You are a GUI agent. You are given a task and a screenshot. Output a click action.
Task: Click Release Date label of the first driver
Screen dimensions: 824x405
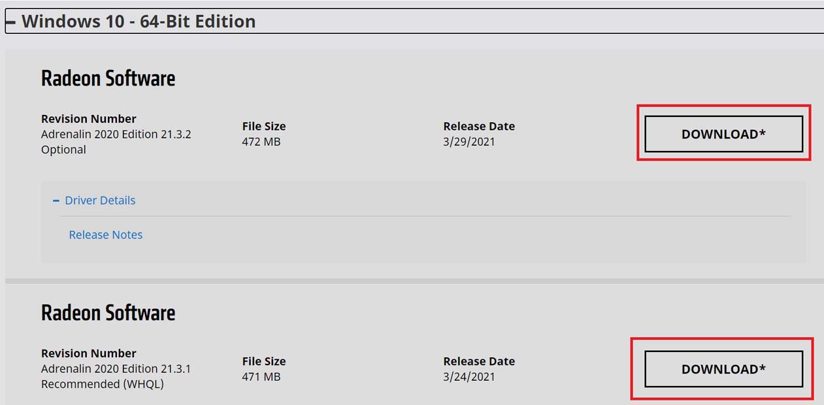(479, 126)
